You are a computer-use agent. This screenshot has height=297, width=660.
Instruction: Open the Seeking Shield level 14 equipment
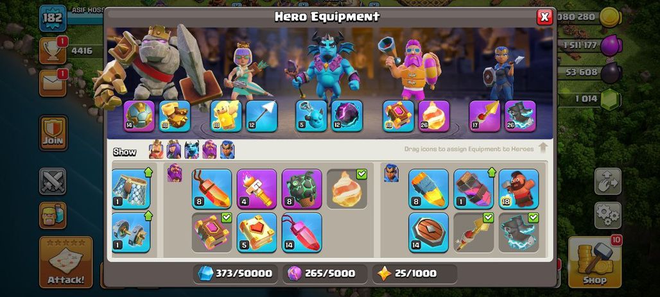(x=428, y=233)
